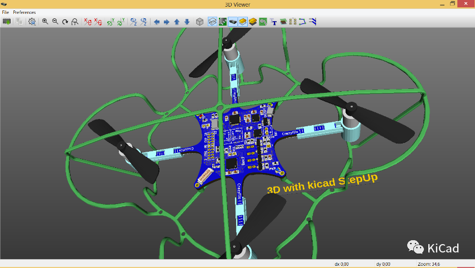Image resolution: width=475 pixels, height=268 pixels.
Task: Move view right with blue arrow
Action: [167, 22]
